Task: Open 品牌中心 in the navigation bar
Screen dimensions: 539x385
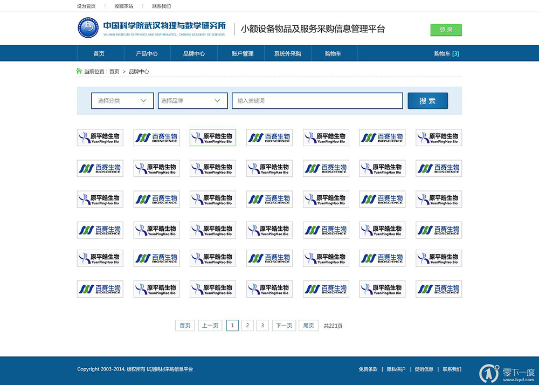Action: click(x=194, y=53)
